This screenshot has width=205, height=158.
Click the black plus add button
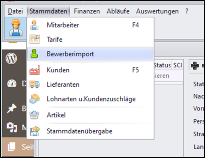tap(195, 65)
